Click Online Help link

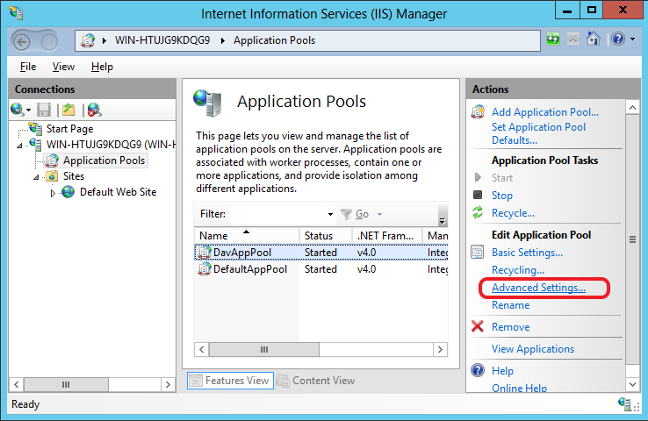[x=519, y=388]
